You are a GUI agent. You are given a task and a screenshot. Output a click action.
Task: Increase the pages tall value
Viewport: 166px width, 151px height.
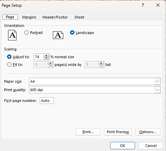(x=101, y=63)
